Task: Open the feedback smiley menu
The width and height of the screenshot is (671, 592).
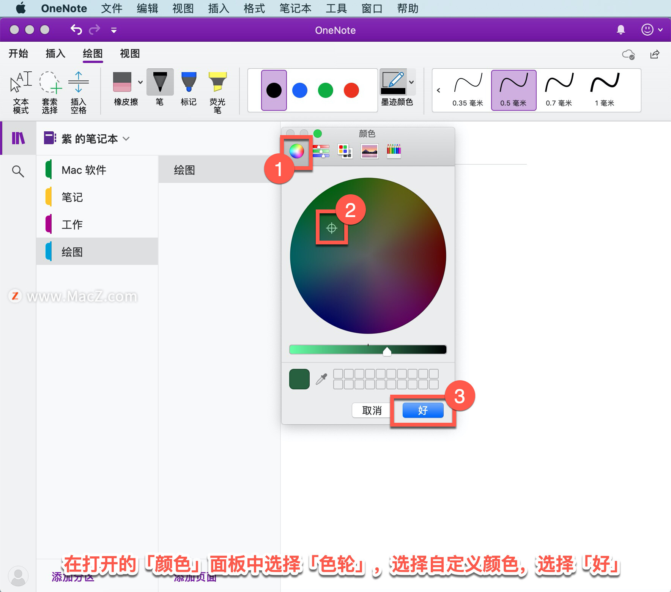Action: [x=652, y=30]
